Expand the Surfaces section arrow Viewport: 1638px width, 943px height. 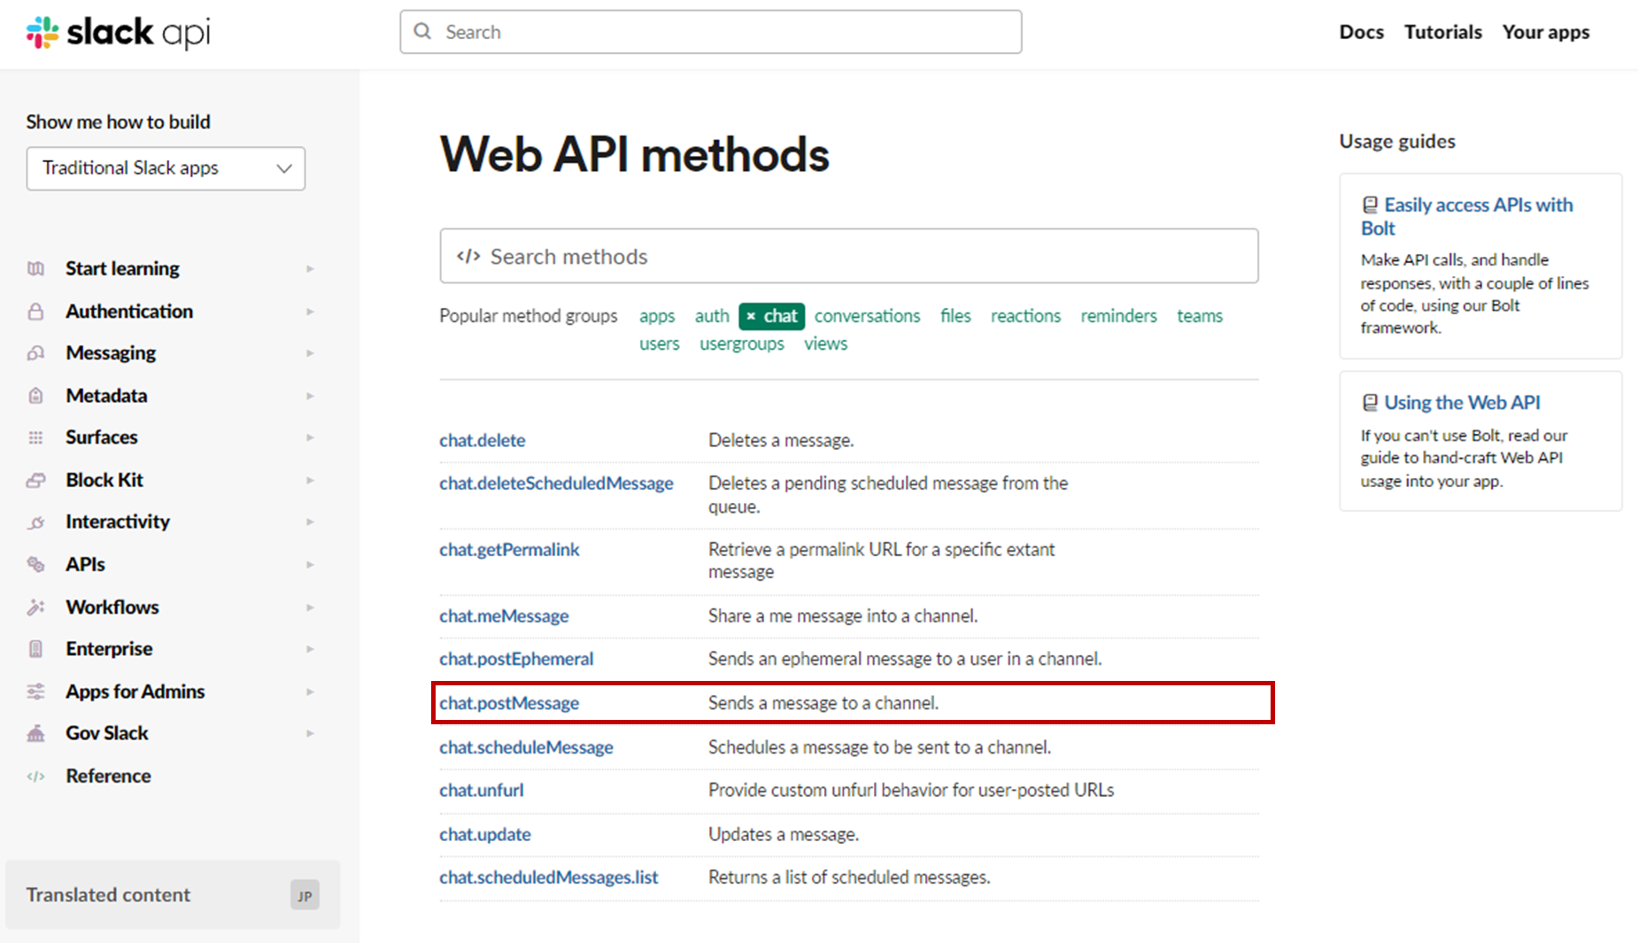(x=310, y=437)
